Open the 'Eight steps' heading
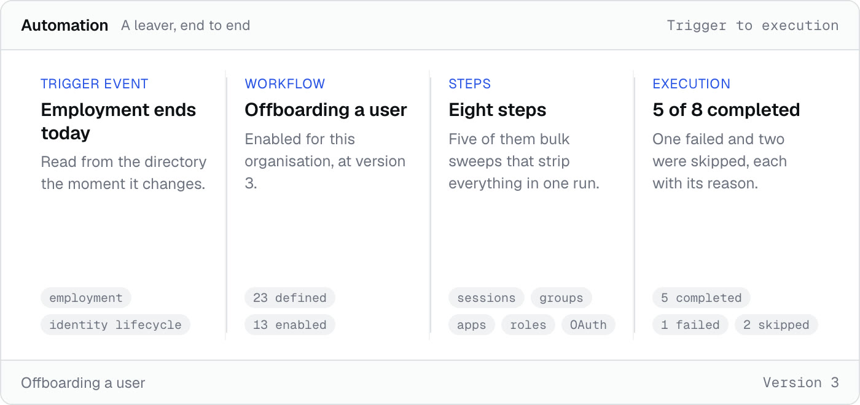The height and width of the screenshot is (405, 860). pos(498,110)
